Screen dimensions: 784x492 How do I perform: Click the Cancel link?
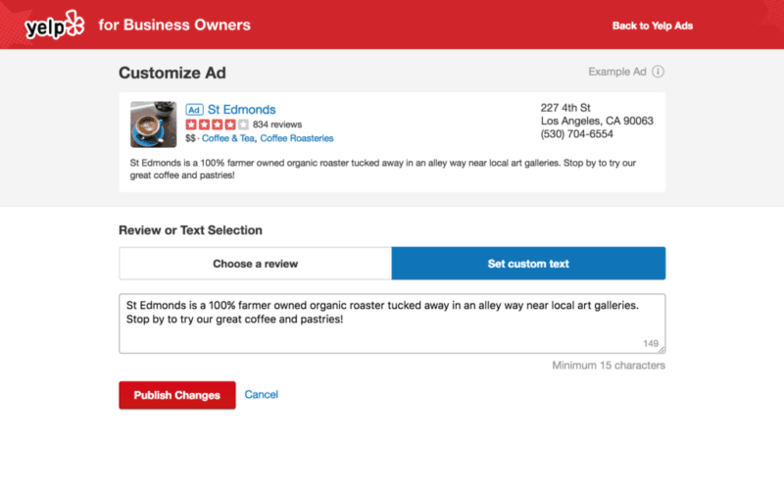(262, 394)
